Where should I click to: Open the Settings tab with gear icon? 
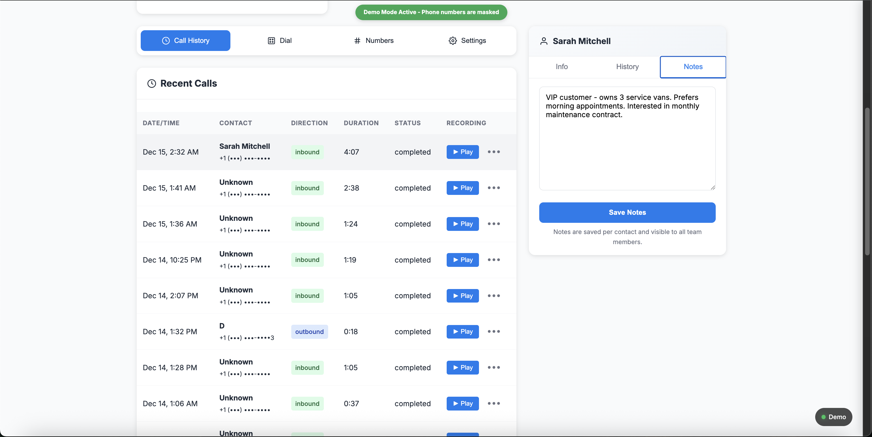(467, 41)
